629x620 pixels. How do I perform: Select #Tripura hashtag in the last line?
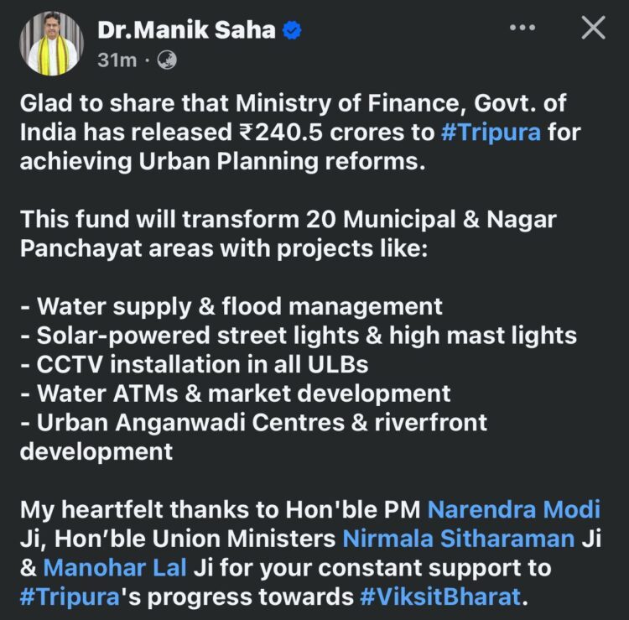[x=70, y=597]
